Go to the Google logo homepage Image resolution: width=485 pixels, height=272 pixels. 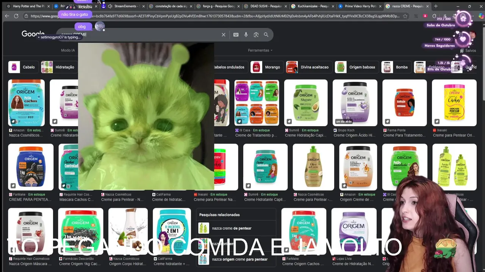tap(33, 34)
